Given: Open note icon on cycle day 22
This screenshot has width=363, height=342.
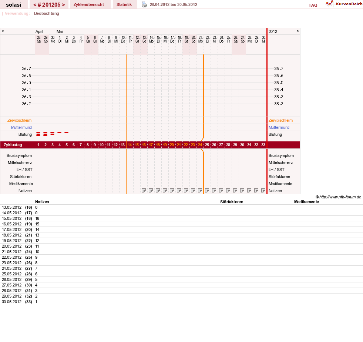Looking at the screenshot, I should tap(186, 191).
